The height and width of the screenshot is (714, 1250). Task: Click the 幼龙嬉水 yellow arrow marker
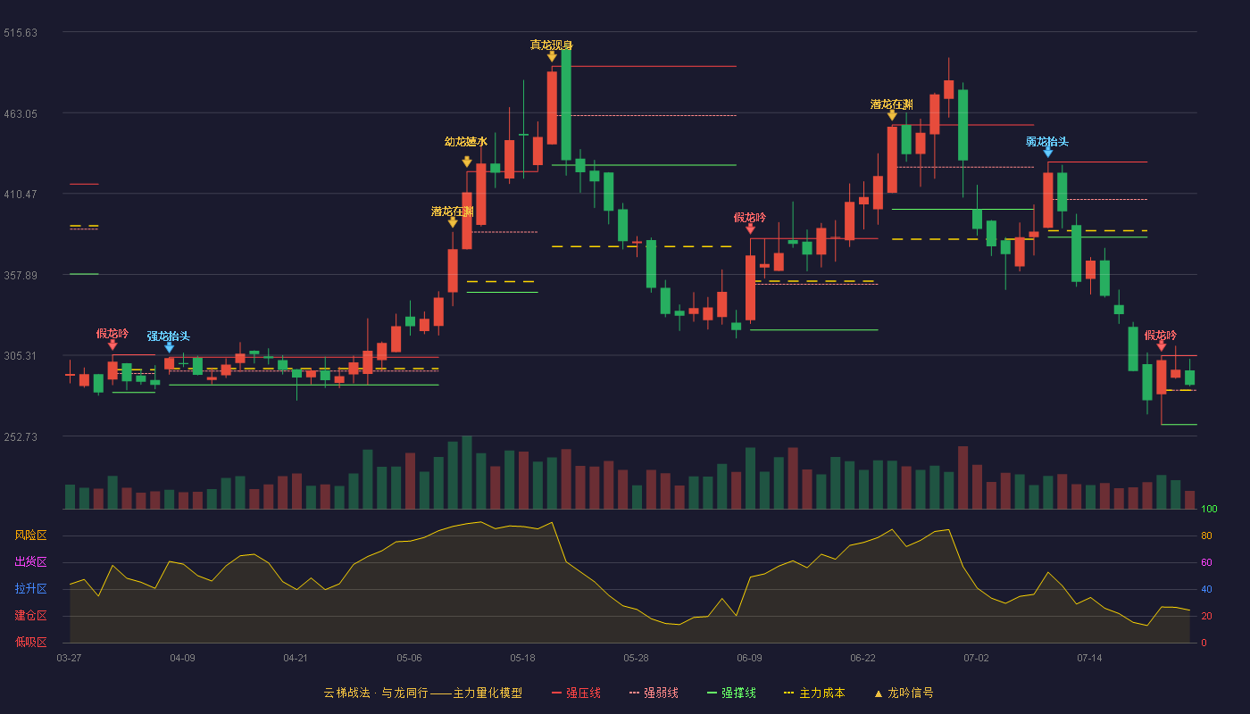tap(467, 162)
